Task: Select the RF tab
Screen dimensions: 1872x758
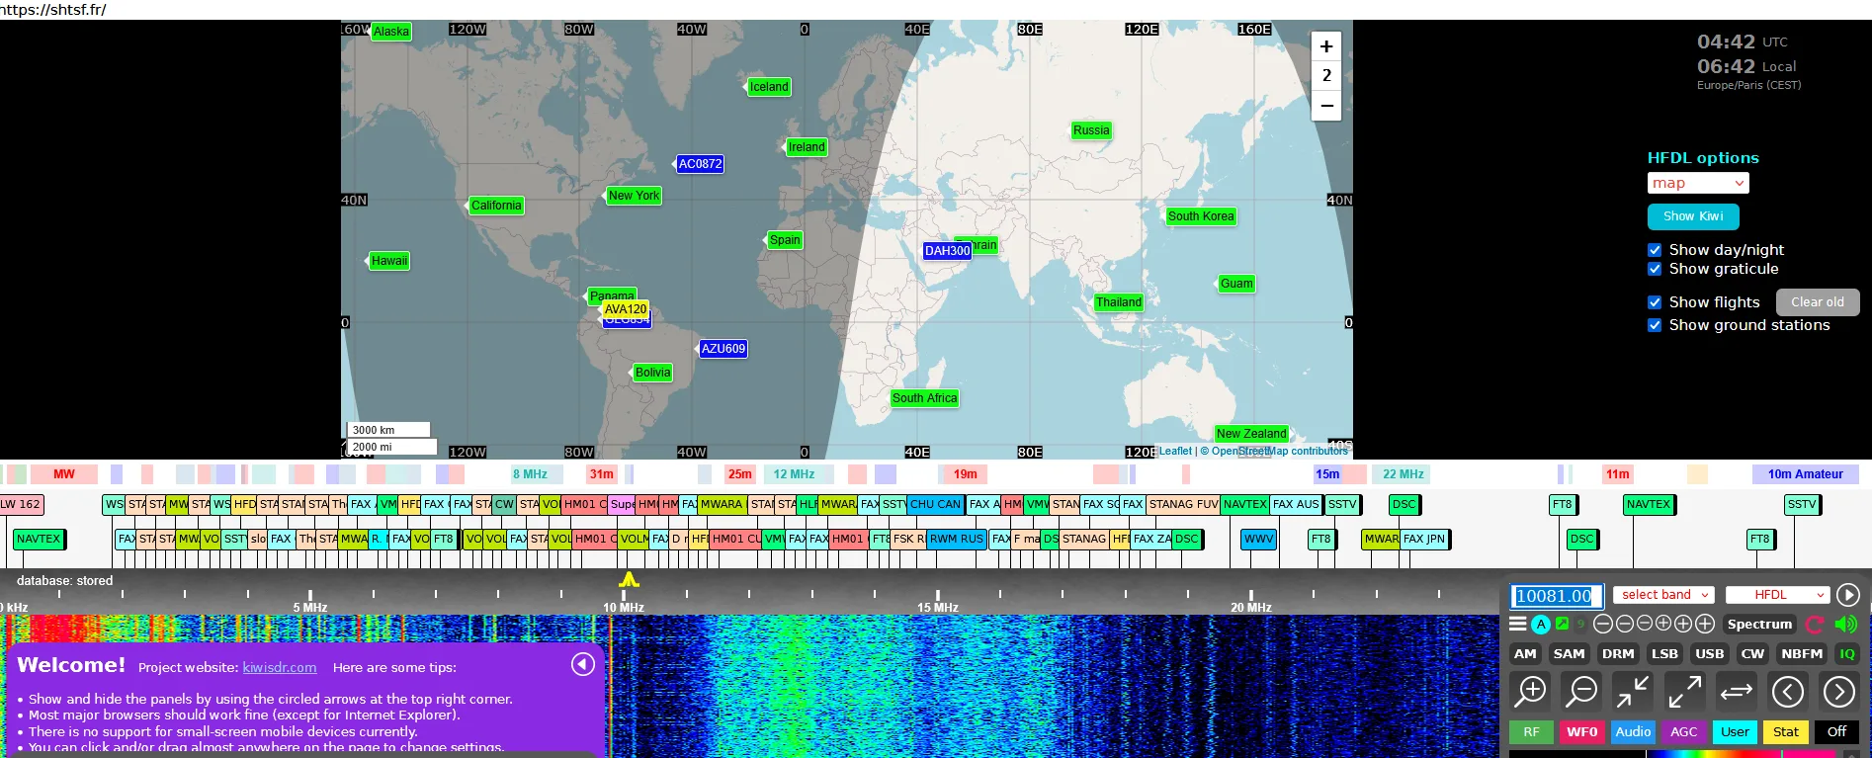Action: 1531,732
